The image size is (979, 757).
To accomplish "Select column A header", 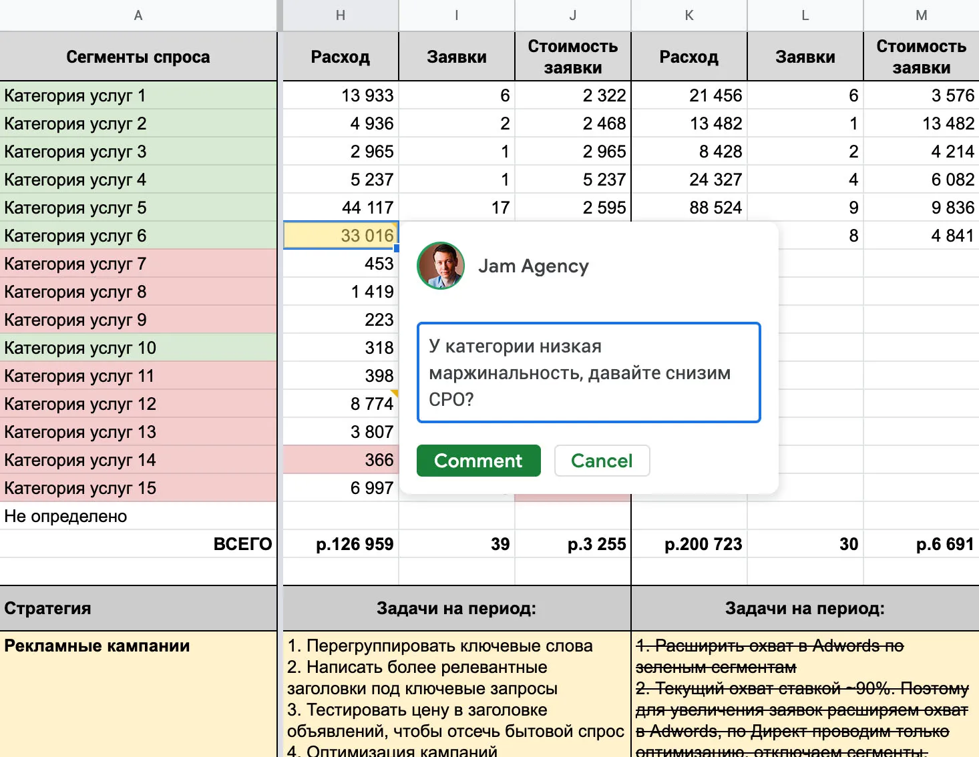I will click(138, 15).
